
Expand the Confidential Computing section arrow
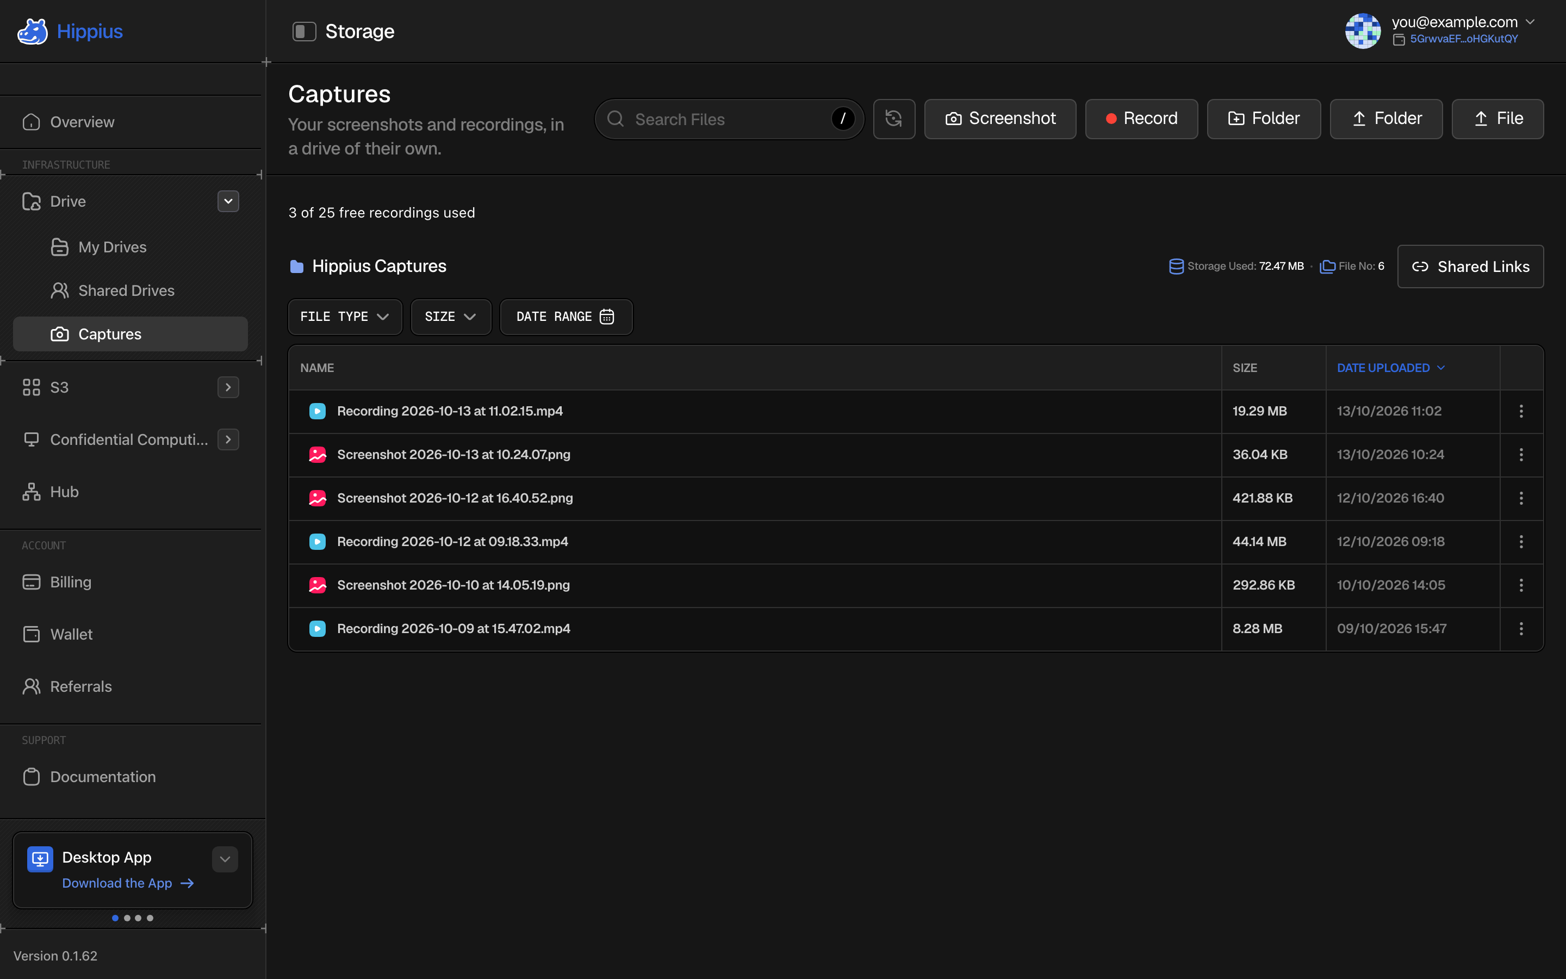click(x=228, y=439)
